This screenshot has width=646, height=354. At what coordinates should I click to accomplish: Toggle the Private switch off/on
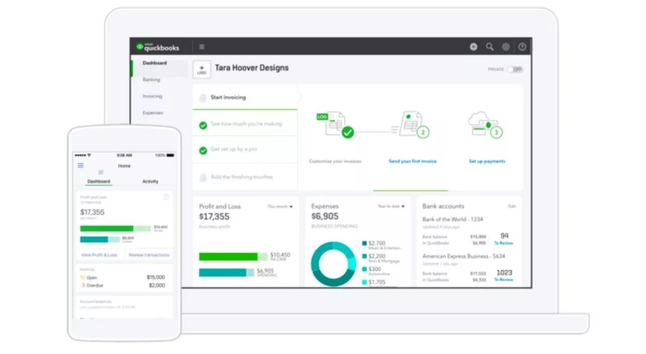515,70
